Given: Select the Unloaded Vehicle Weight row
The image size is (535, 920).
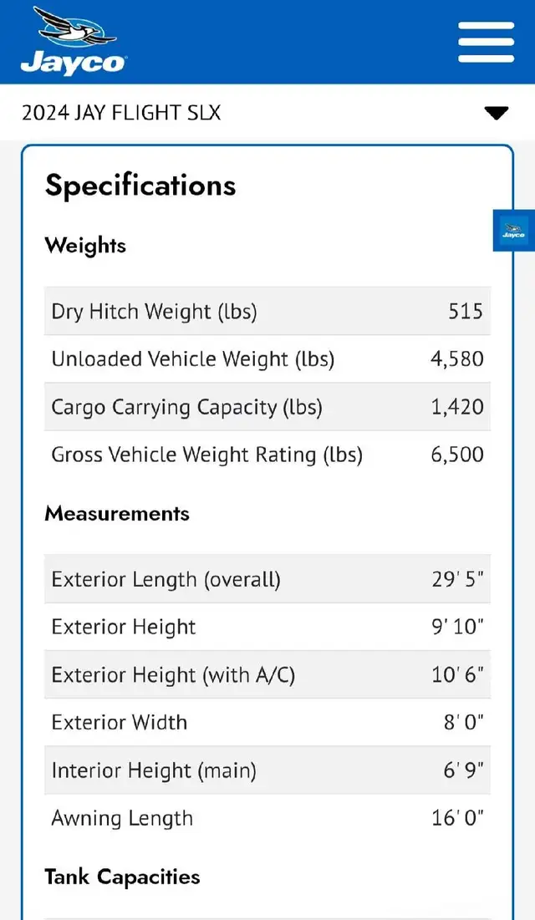Looking at the screenshot, I should click(267, 359).
